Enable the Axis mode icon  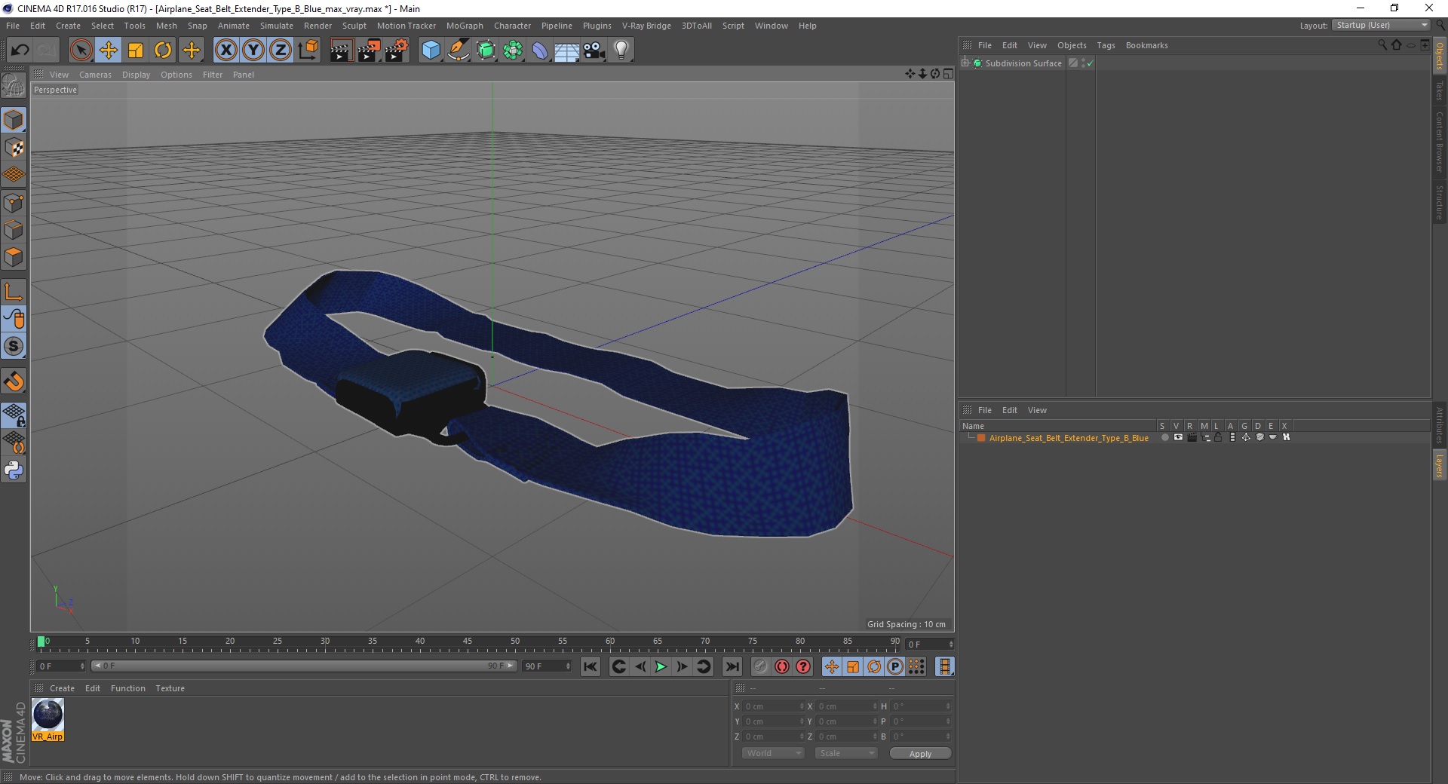point(14,292)
